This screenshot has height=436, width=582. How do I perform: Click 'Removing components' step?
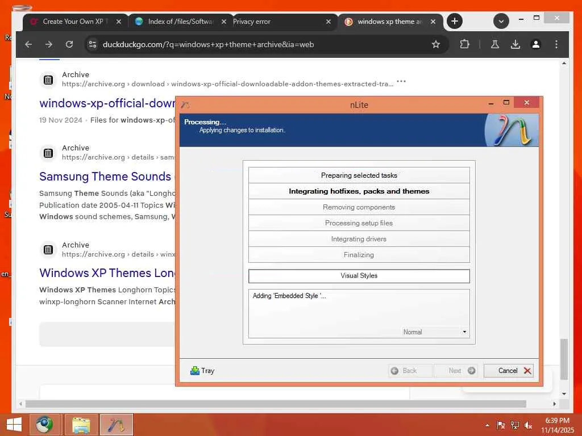click(359, 207)
